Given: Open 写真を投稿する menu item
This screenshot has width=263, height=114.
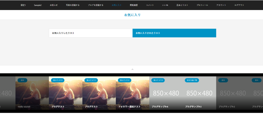Looking at the screenshot, I should click(x=73, y=5).
